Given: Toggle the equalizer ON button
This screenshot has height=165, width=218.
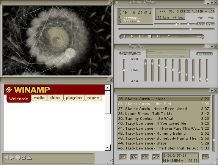Looking at the screenshot, I should 124,53.
